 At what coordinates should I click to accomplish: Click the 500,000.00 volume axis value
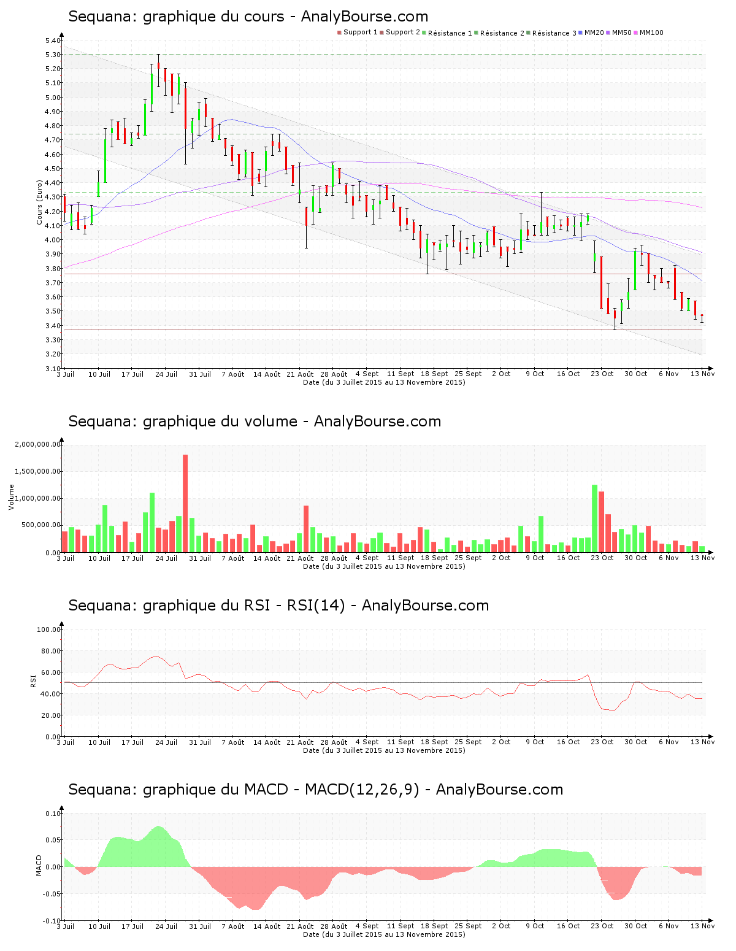41,525
